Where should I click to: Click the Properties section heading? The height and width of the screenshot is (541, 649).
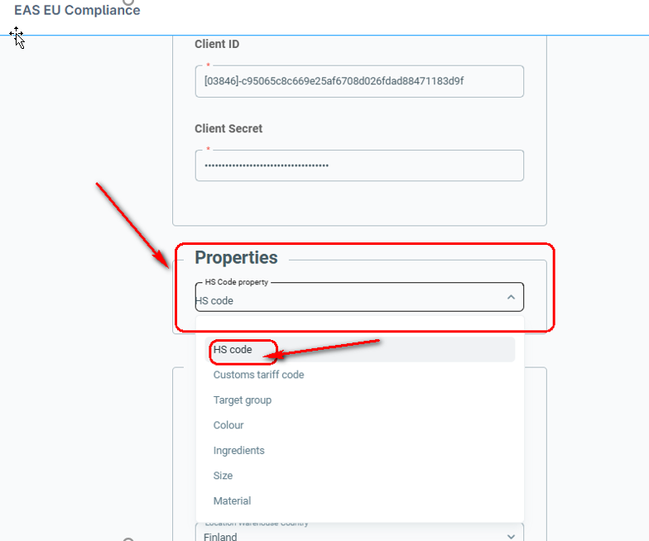point(236,257)
